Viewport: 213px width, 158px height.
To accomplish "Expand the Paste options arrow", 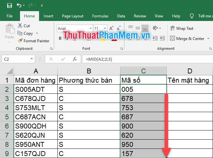I will tap(10, 42).
